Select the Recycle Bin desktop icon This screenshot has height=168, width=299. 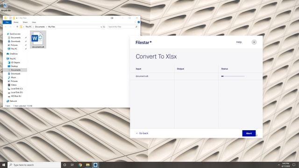tap(6, 7)
